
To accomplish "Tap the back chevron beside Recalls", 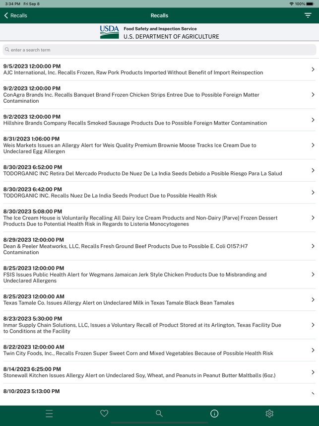I will tap(6, 15).
